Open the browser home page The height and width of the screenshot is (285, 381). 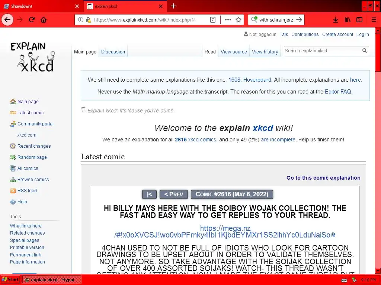[44, 20]
